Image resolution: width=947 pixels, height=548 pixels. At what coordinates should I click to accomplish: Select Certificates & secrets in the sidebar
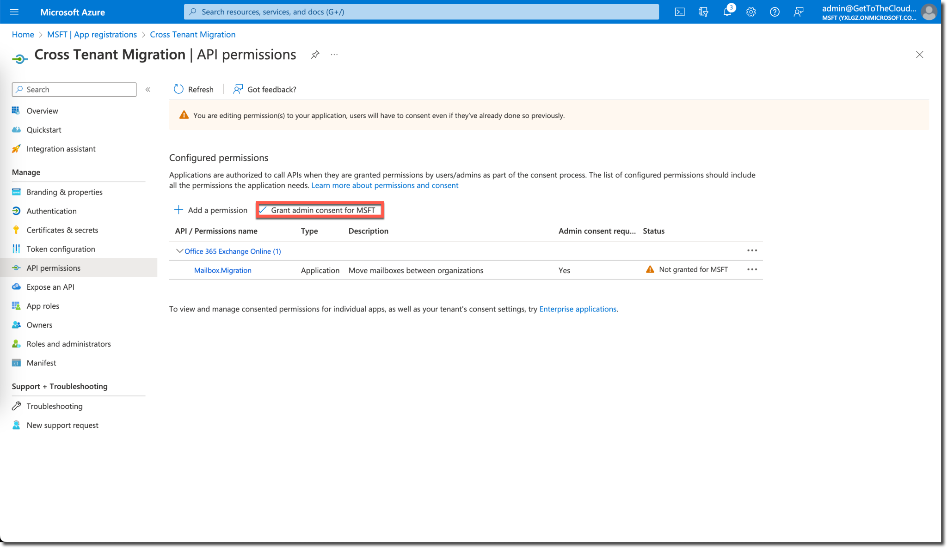pos(62,230)
